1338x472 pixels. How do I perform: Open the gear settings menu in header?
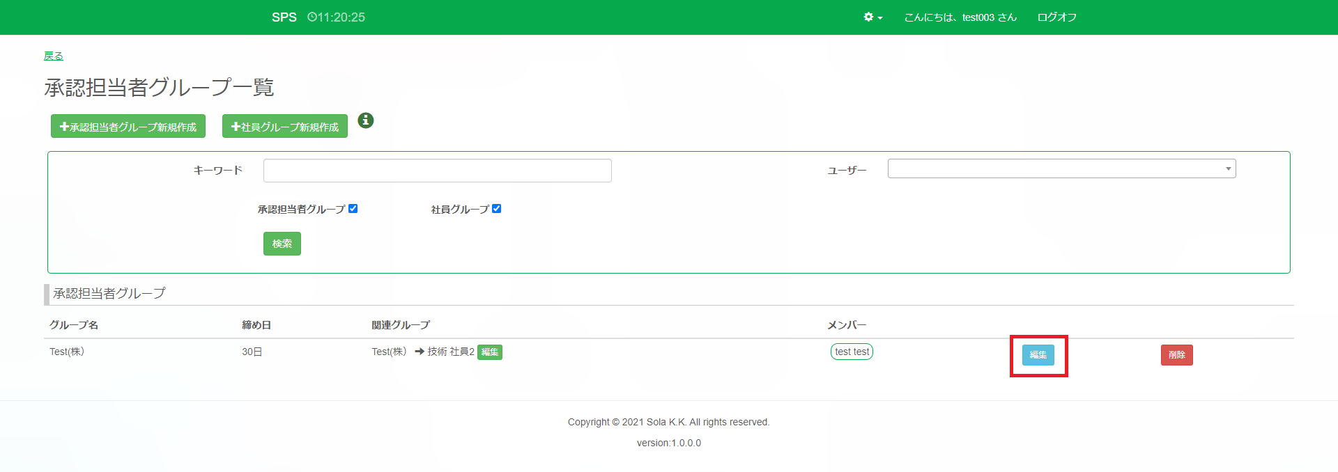pyautogui.click(x=872, y=17)
